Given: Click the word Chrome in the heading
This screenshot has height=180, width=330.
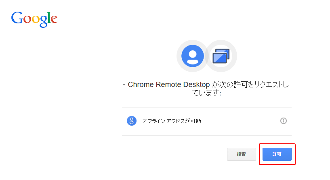Looking at the screenshot, I should (x=141, y=85).
